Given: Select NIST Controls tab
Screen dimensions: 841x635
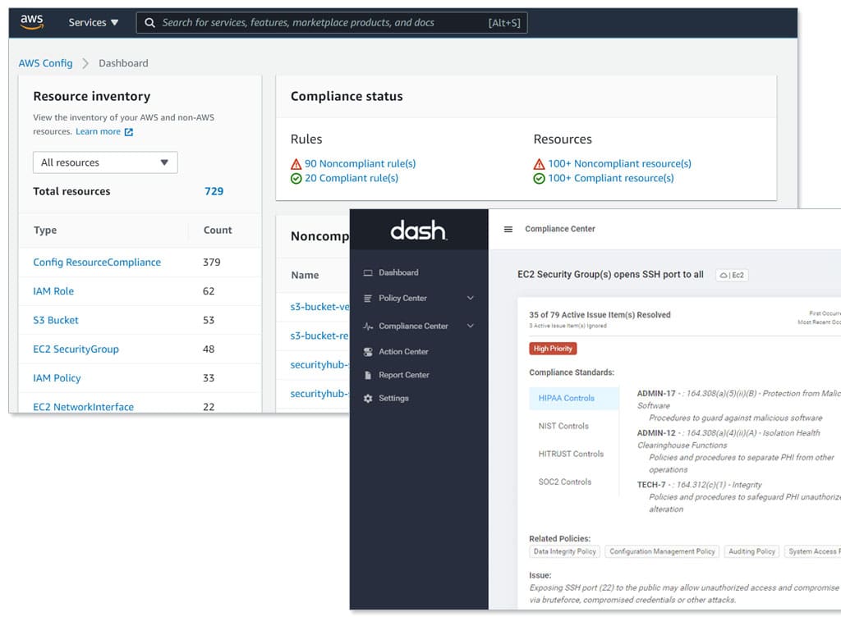Looking at the screenshot, I should coord(563,426).
